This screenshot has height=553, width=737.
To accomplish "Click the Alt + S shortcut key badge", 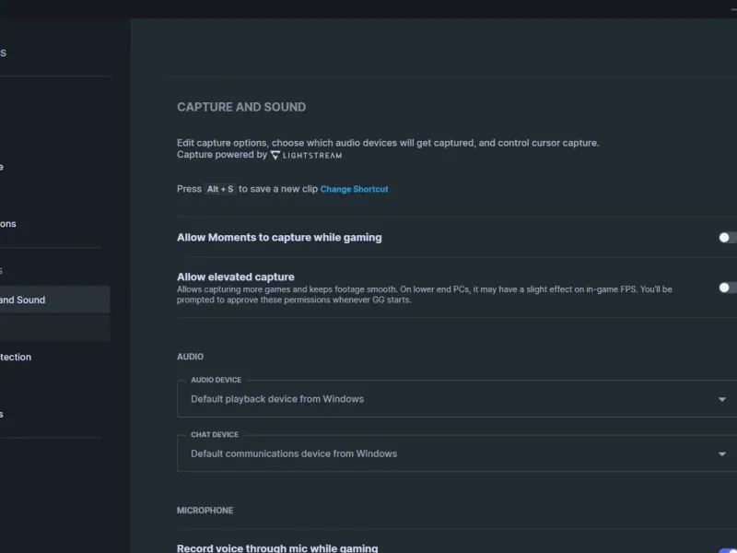I will [220, 189].
